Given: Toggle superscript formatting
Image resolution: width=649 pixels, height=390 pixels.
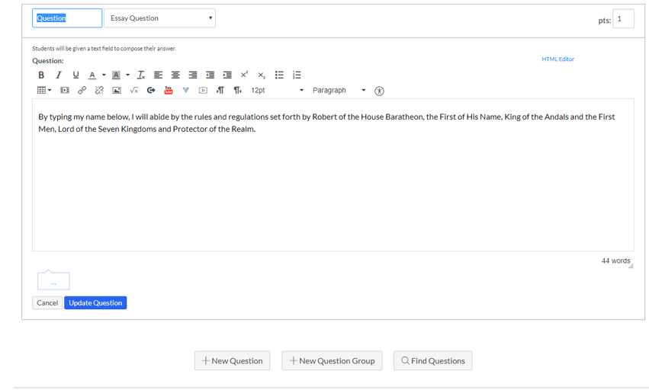Looking at the screenshot, I should (x=244, y=75).
